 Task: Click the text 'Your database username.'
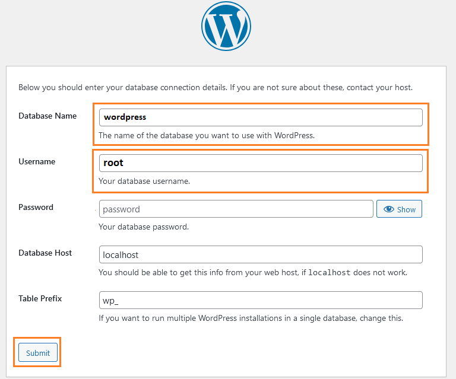point(144,181)
